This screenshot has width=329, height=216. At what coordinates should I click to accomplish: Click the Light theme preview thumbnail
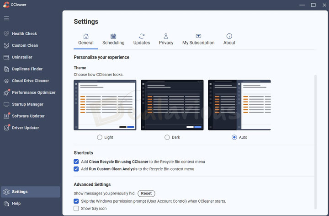tap(105, 105)
